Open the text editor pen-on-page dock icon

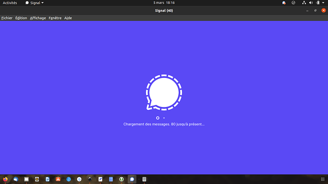tap(100, 179)
